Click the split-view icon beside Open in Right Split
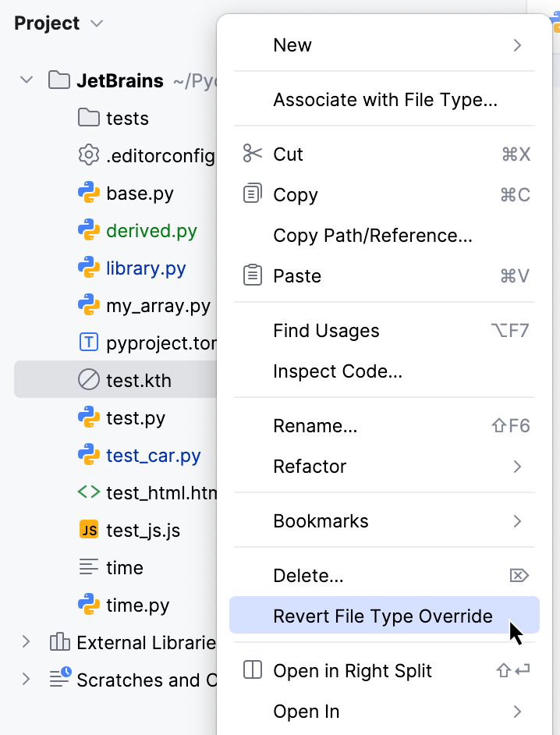The height and width of the screenshot is (735, 560). click(x=251, y=670)
